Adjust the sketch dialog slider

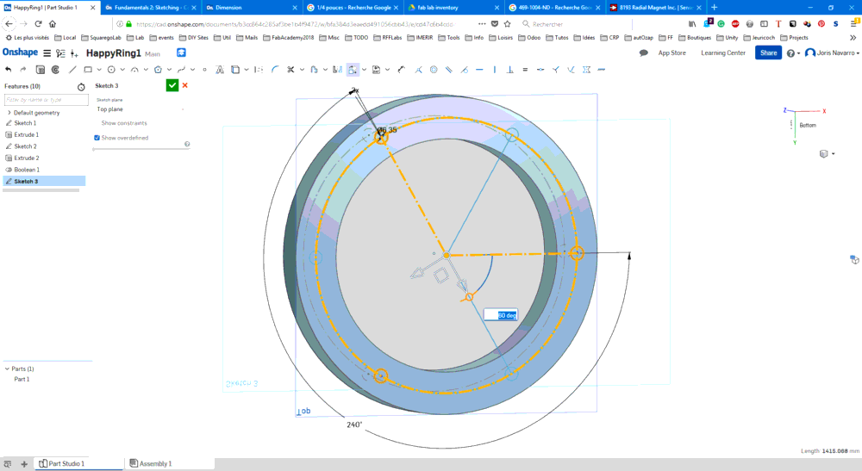141,149
